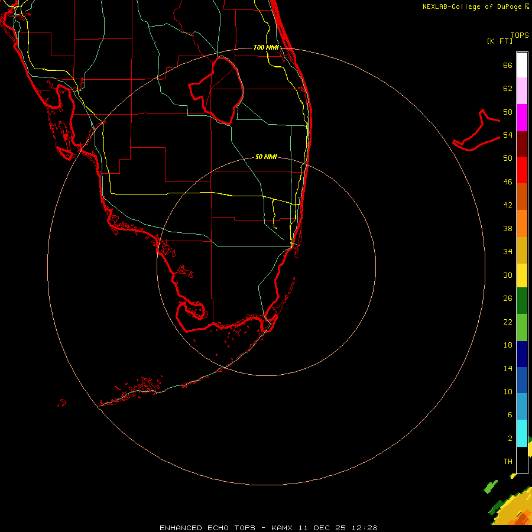
Task: Click the ENHANCED ECHO TOPS caption text
Action: 207,528
